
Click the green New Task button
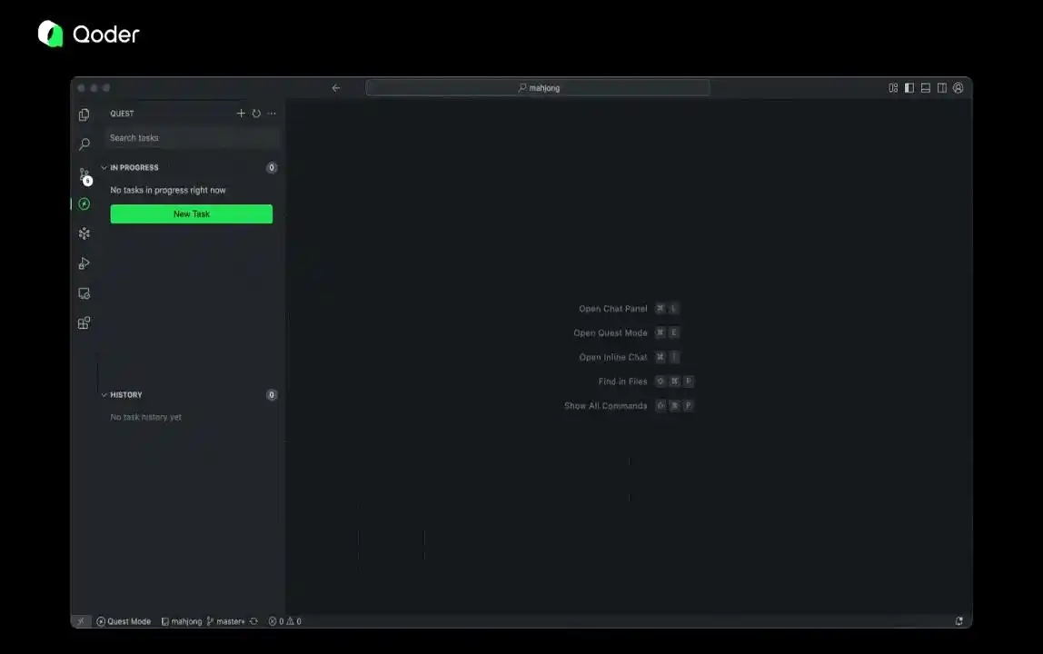click(x=191, y=214)
